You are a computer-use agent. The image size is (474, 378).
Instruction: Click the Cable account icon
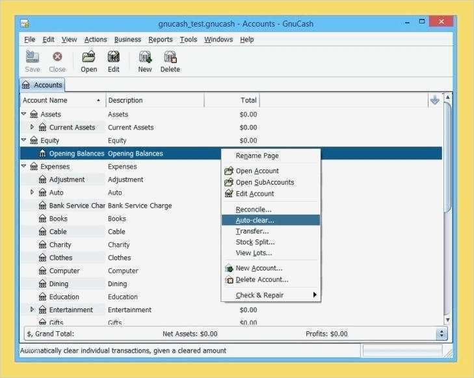[43, 232]
